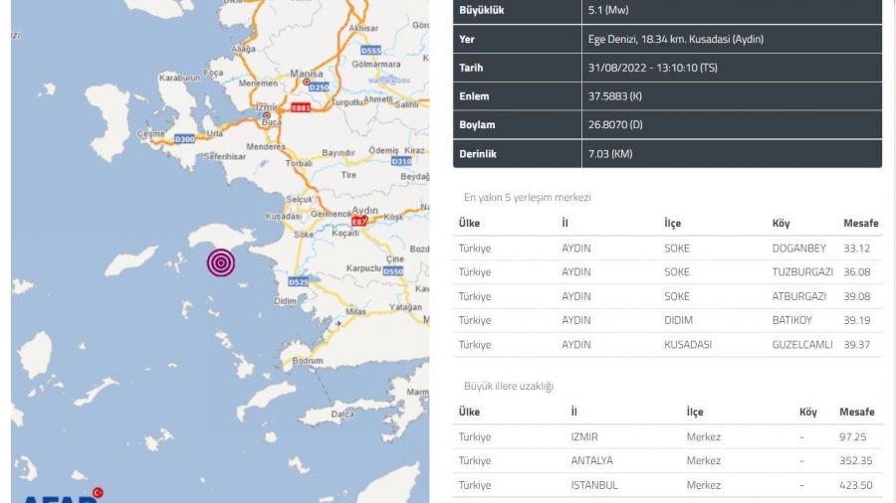Select the ANTALYA distance row

click(x=666, y=460)
